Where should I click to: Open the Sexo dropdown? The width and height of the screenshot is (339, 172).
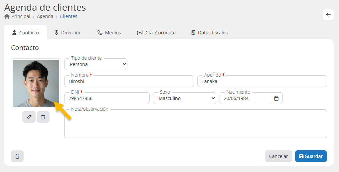click(184, 98)
